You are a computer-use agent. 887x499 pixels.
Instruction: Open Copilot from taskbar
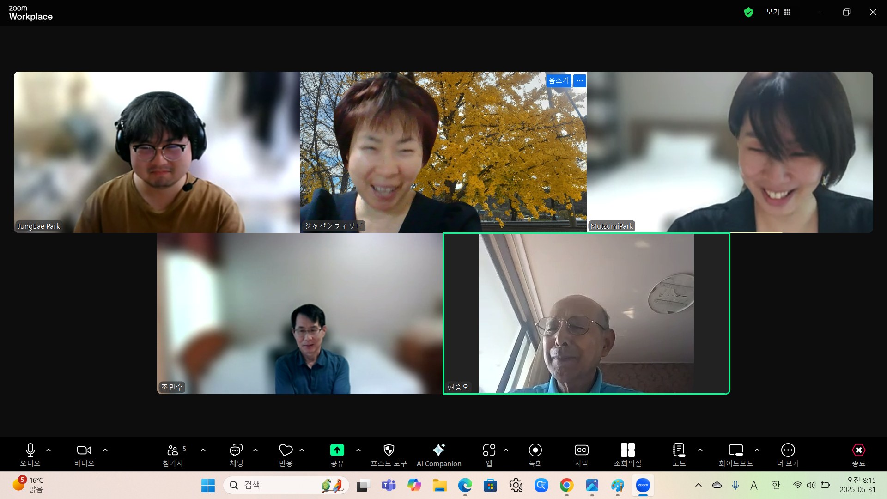point(414,485)
